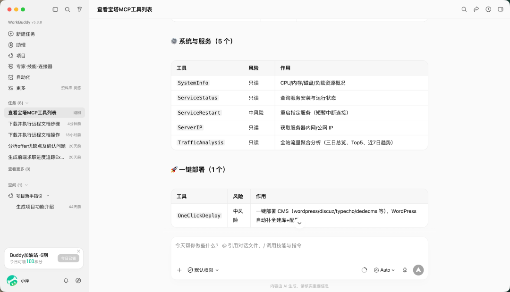
Task: Click CPU/内存/磁盘/负载资源概况 text
Action: pos(313,83)
